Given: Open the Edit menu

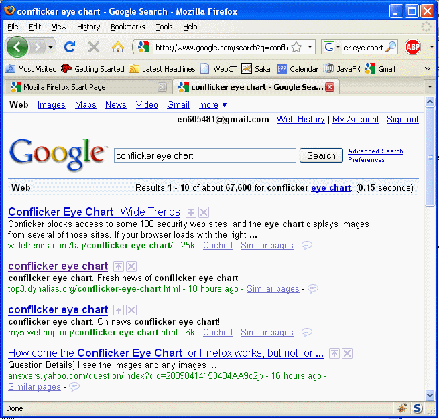Looking at the screenshot, I should [x=35, y=27].
